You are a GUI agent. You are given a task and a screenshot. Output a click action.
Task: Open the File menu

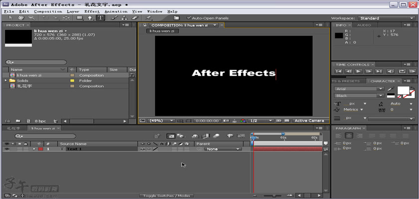point(9,11)
